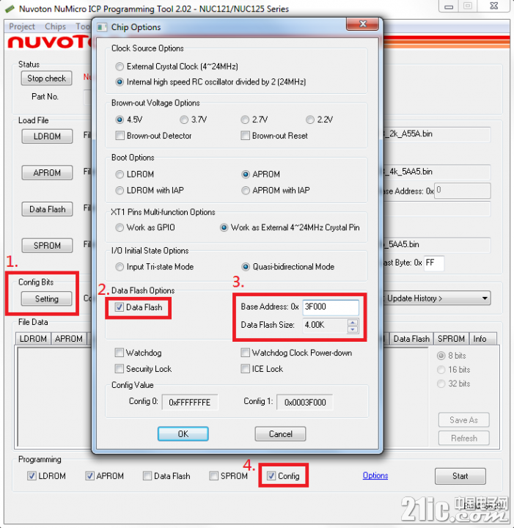
Task: Toggle Config programming checkbox
Action: (x=271, y=476)
